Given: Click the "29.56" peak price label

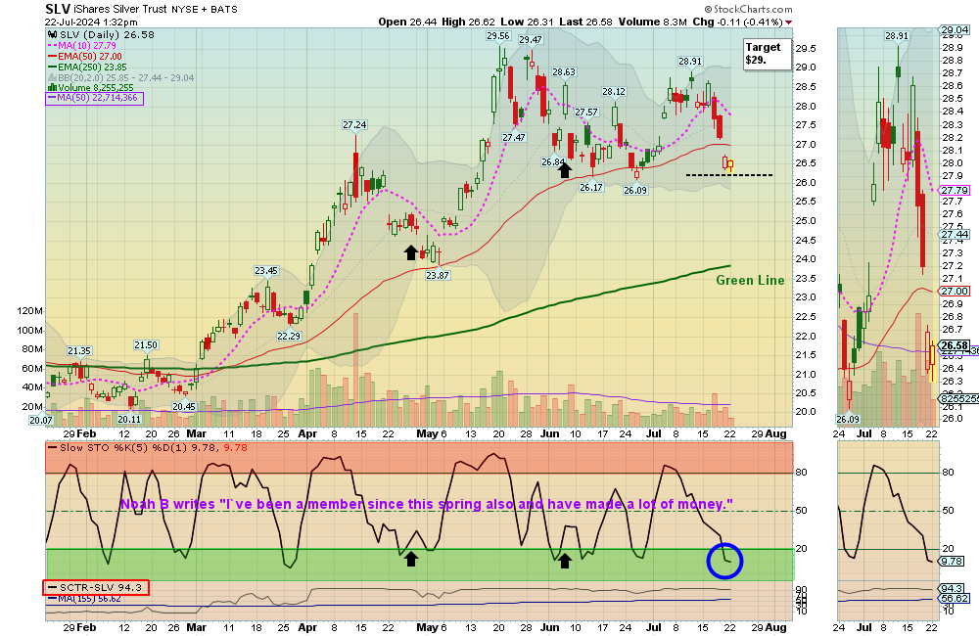Looking at the screenshot, I should pyautogui.click(x=498, y=36).
